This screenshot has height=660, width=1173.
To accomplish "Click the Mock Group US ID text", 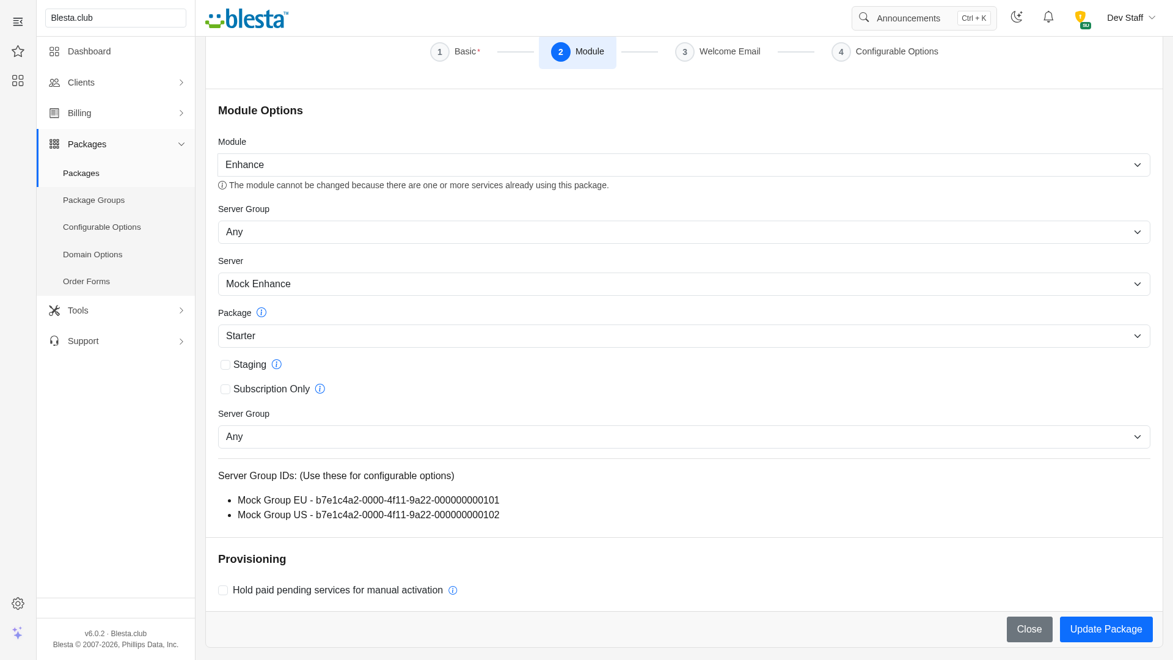I will click(368, 515).
